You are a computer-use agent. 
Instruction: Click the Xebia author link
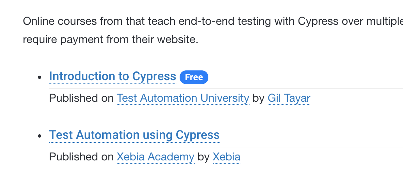point(226,157)
